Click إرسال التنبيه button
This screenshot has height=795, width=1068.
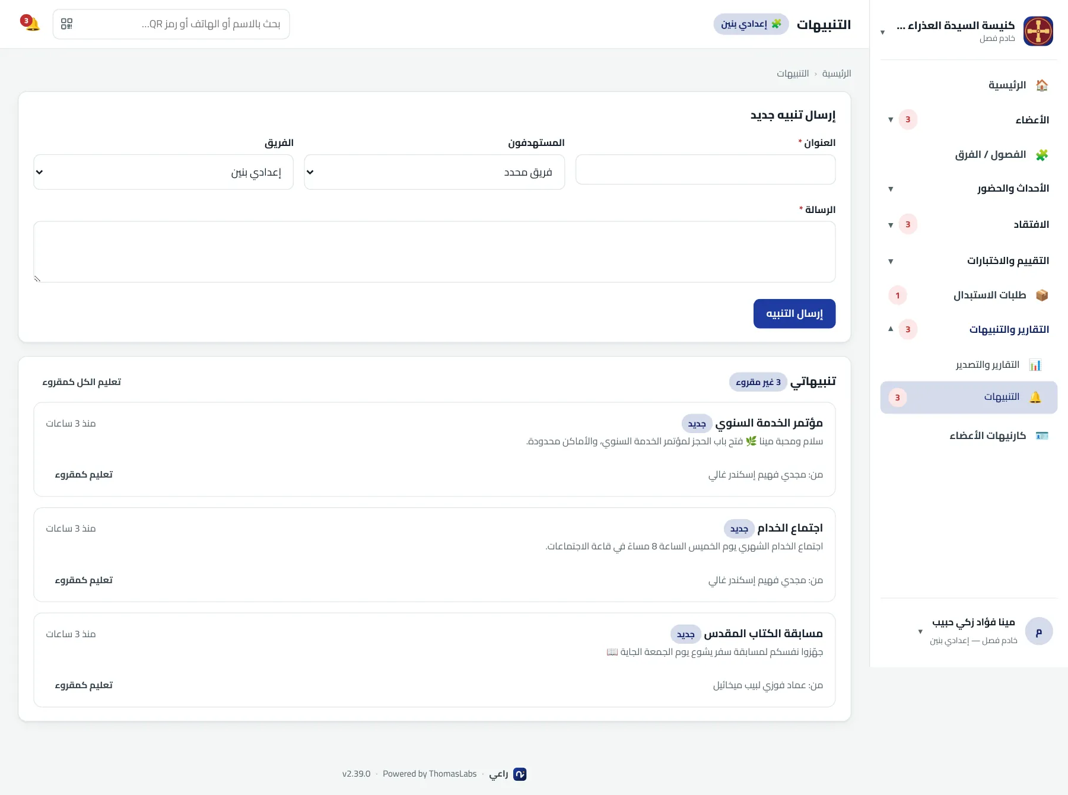(x=794, y=314)
